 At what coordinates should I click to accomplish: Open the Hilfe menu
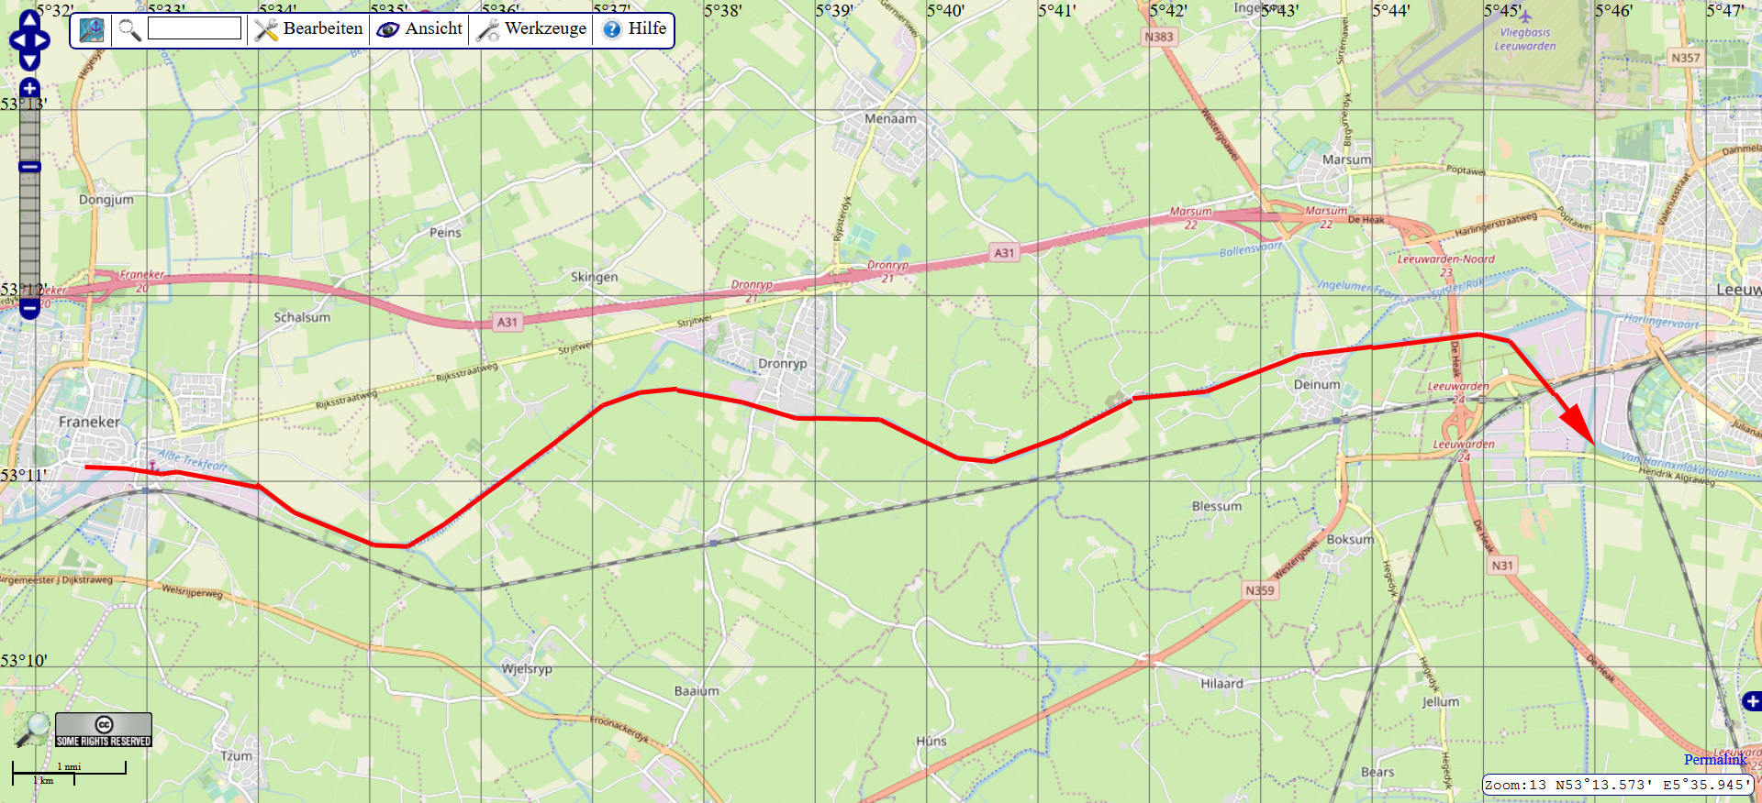click(x=634, y=29)
